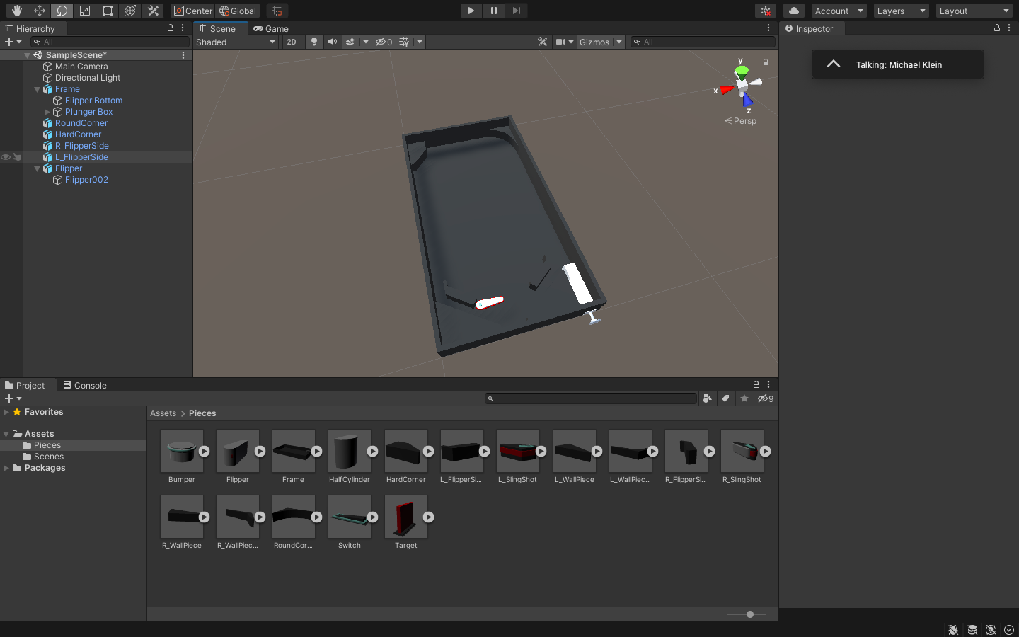
Task: Switch to the Game tab
Action: pos(271,29)
